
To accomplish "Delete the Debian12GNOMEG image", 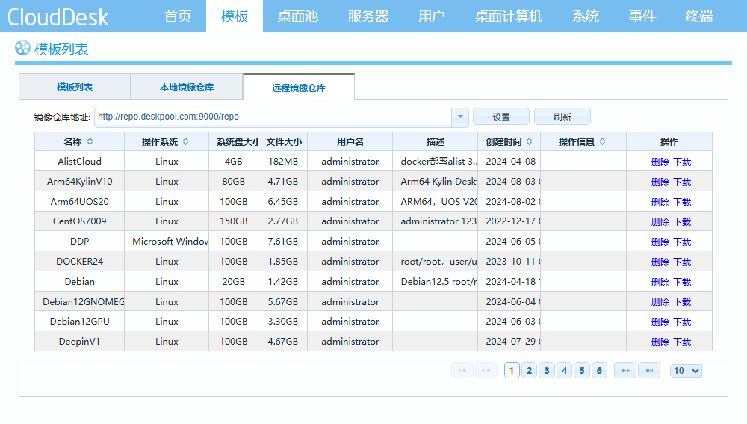I will pyautogui.click(x=660, y=302).
